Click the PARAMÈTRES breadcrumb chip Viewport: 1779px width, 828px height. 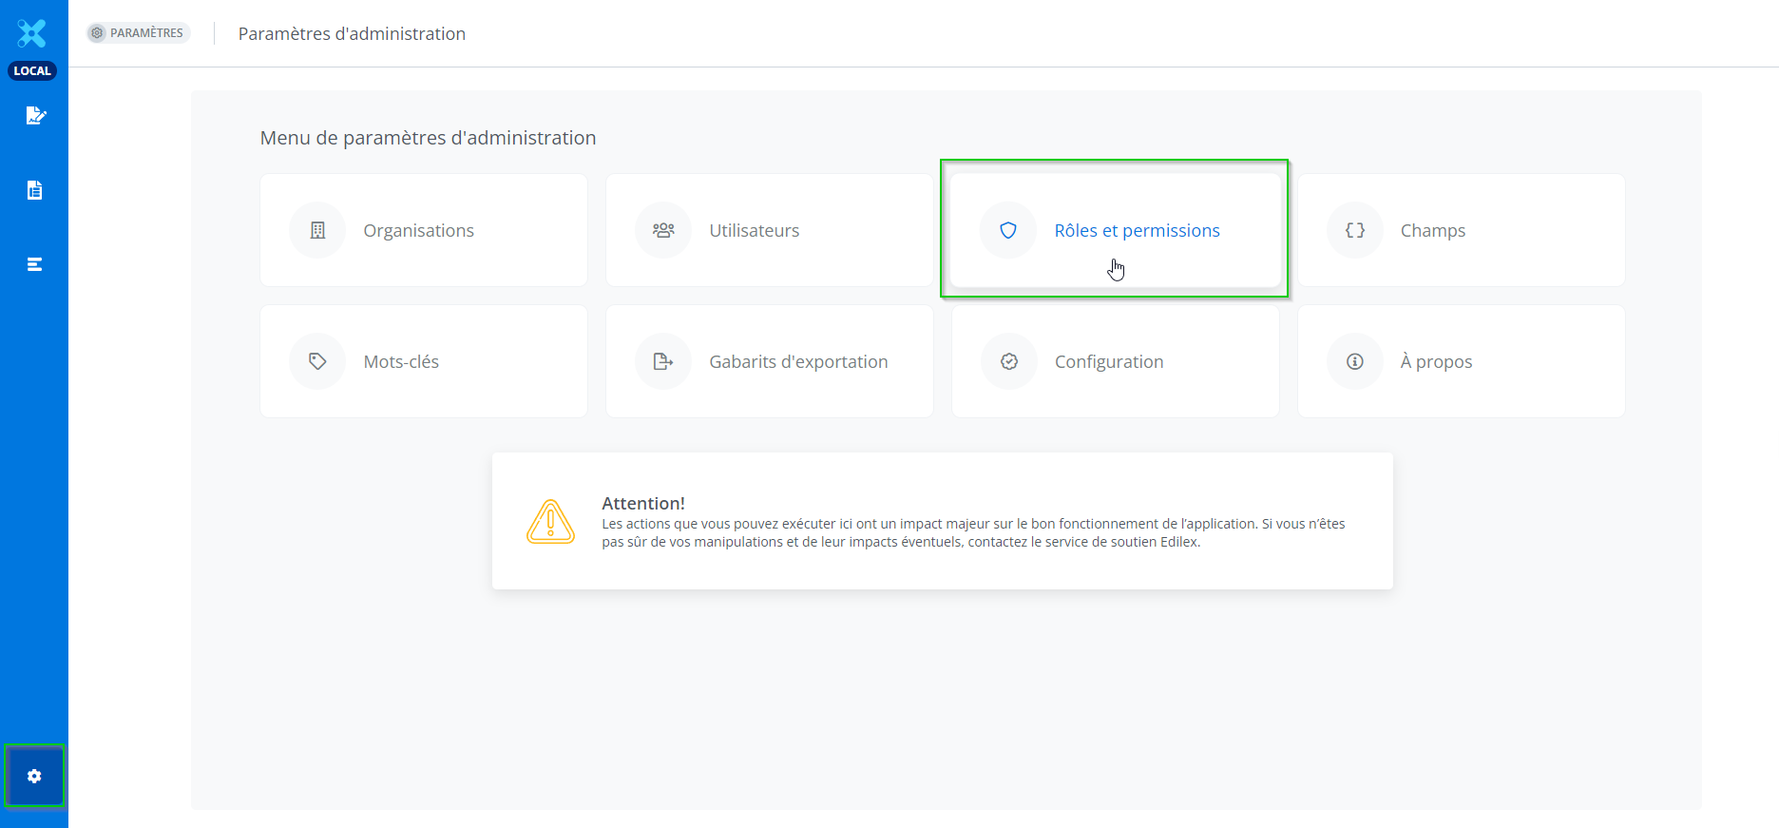139,33
